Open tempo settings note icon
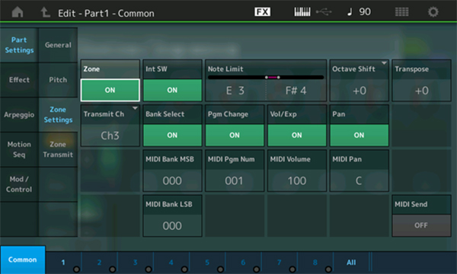 (350, 11)
